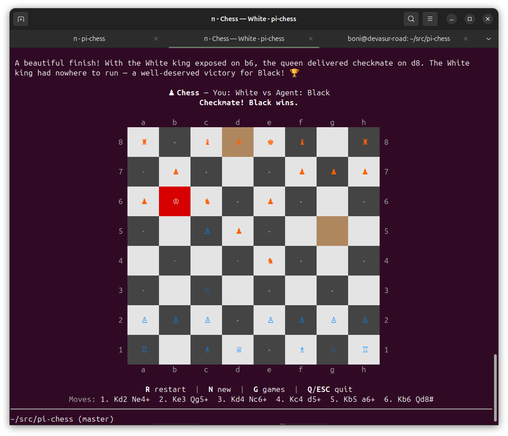The image size is (508, 436).
Task: Select the black rook on a8
Action: tap(143, 142)
